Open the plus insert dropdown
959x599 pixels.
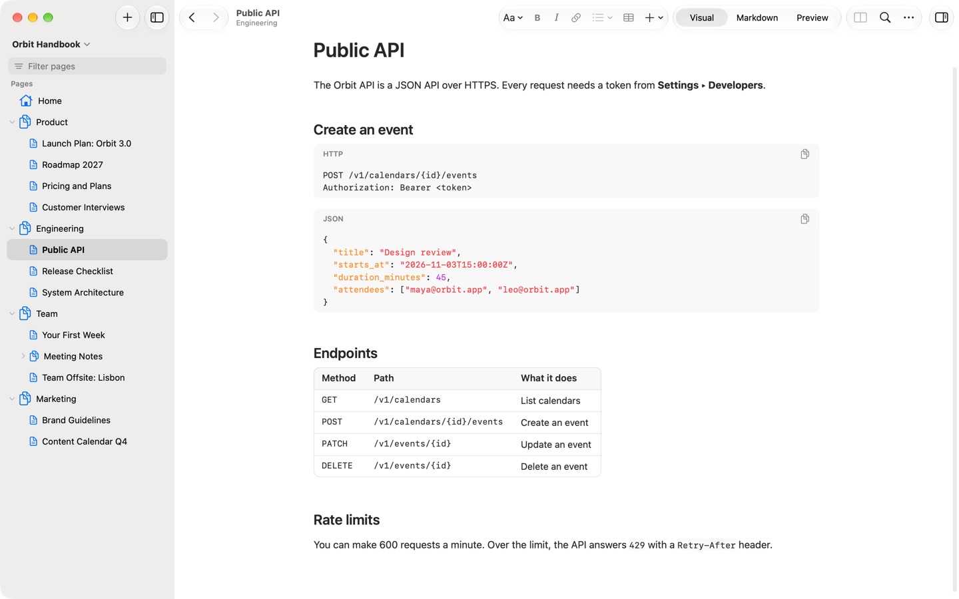[x=654, y=18]
